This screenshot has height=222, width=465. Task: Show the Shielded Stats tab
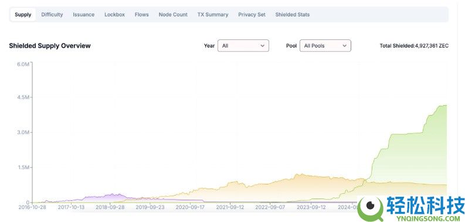tap(293, 15)
